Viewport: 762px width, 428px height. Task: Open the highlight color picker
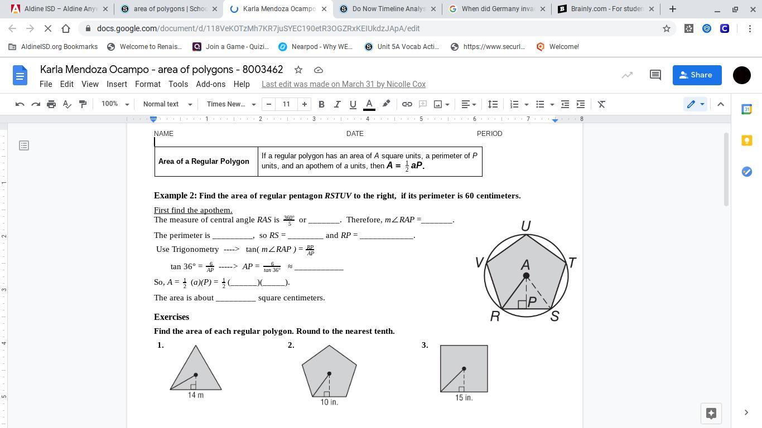click(386, 104)
